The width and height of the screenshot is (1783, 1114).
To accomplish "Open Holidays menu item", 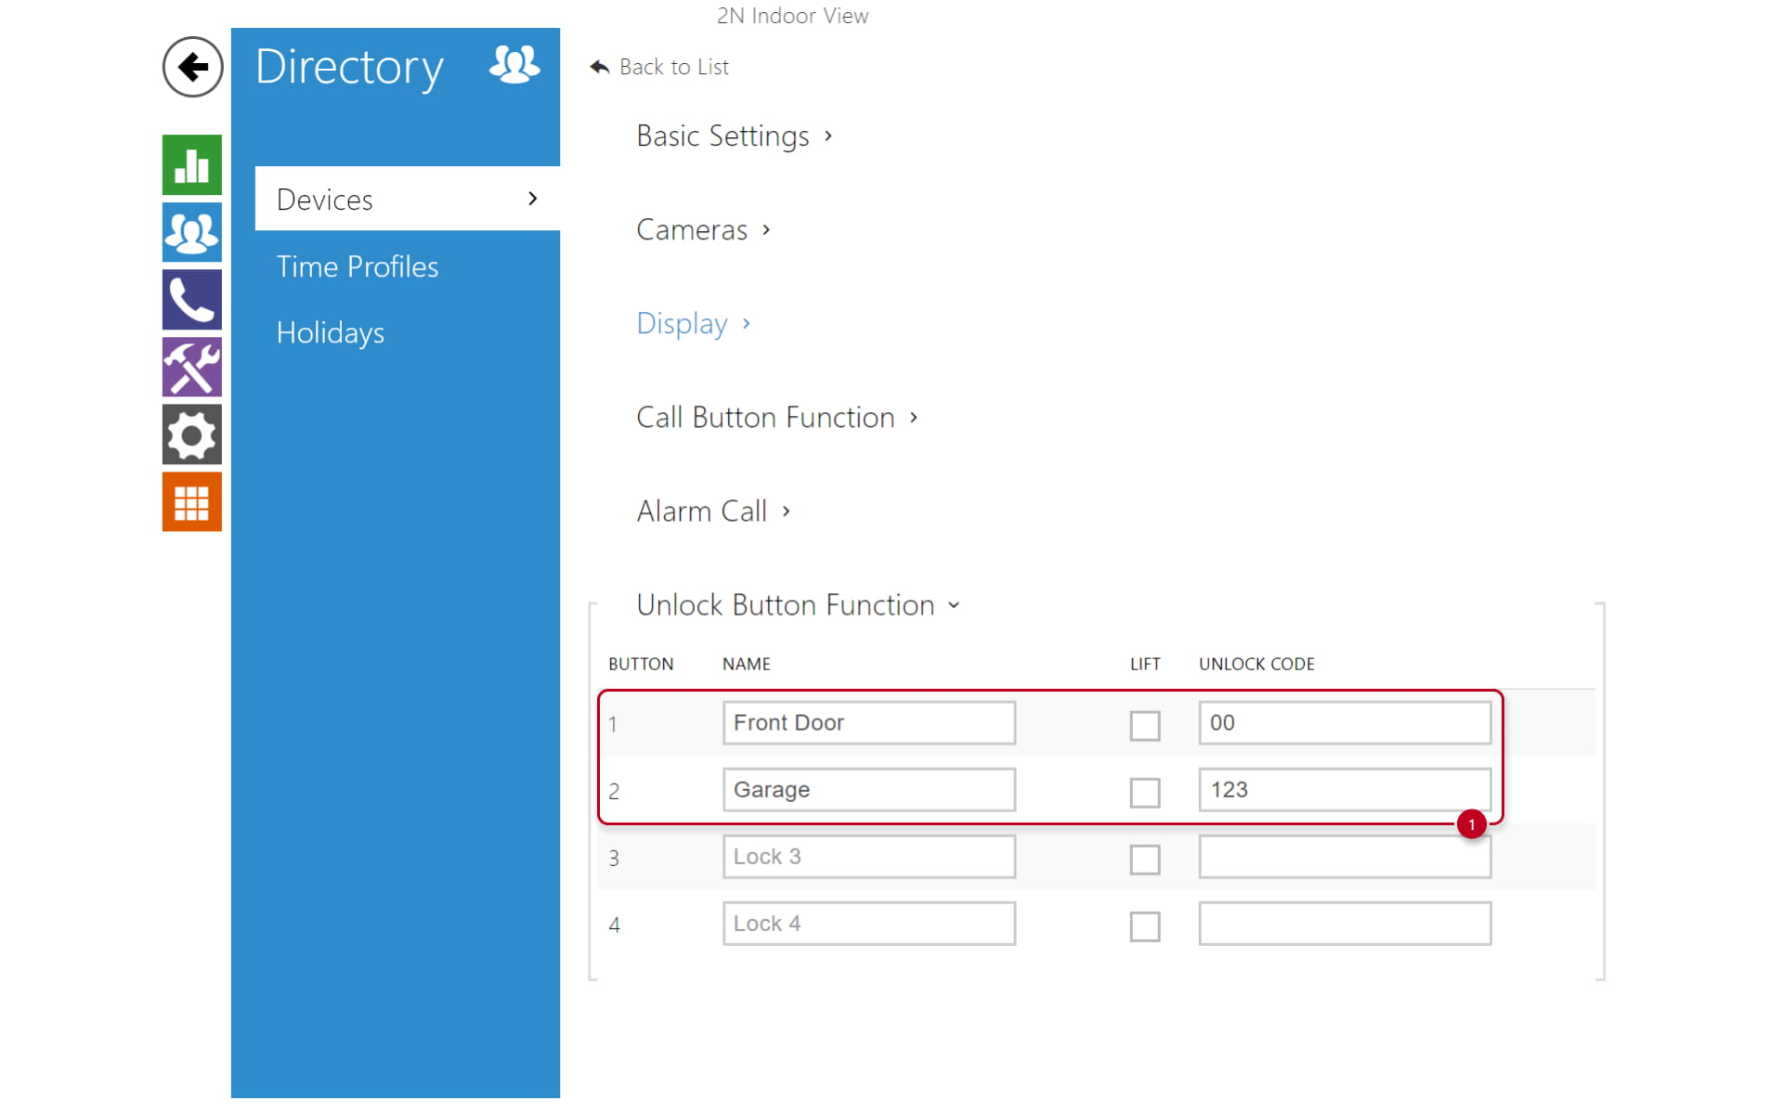I will [x=331, y=332].
